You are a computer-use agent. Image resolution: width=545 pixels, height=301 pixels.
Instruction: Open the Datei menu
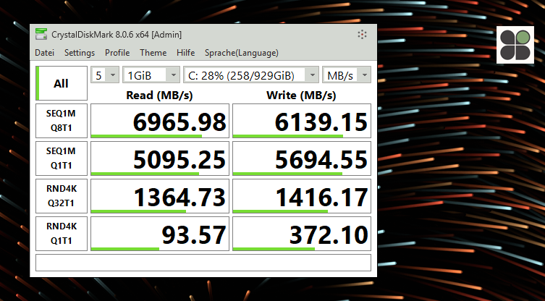tap(44, 53)
